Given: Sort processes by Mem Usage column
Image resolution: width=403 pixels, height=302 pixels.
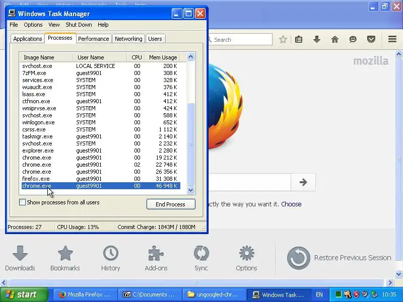Looking at the screenshot, I should [x=162, y=57].
